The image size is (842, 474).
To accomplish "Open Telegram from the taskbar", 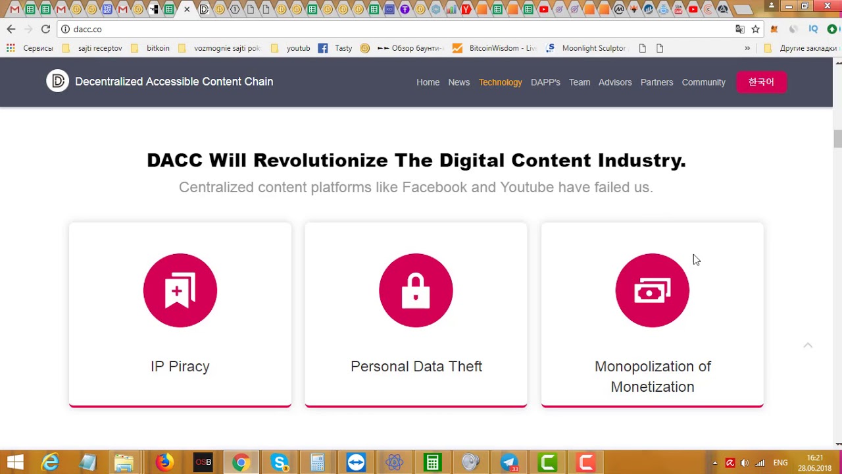I will pos(509,463).
